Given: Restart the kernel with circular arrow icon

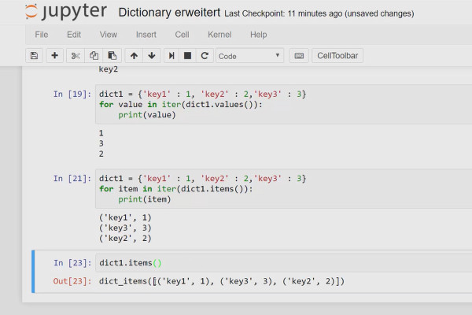Looking at the screenshot, I should tap(205, 56).
